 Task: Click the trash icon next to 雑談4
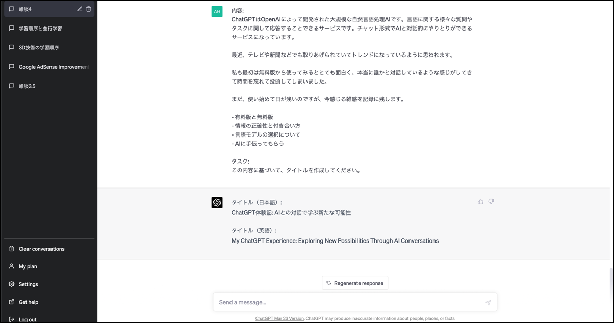click(x=89, y=9)
